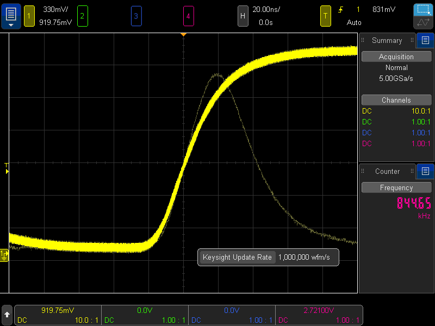The width and height of the screenshot is (435, 326).
Task: Click the Acquisition button
Action: point(396,57)
